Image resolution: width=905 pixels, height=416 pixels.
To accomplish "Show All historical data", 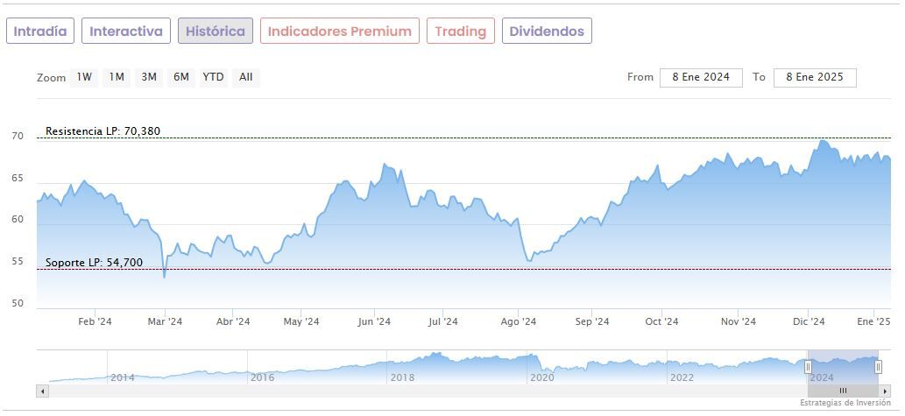I will (x=246, y=77).
